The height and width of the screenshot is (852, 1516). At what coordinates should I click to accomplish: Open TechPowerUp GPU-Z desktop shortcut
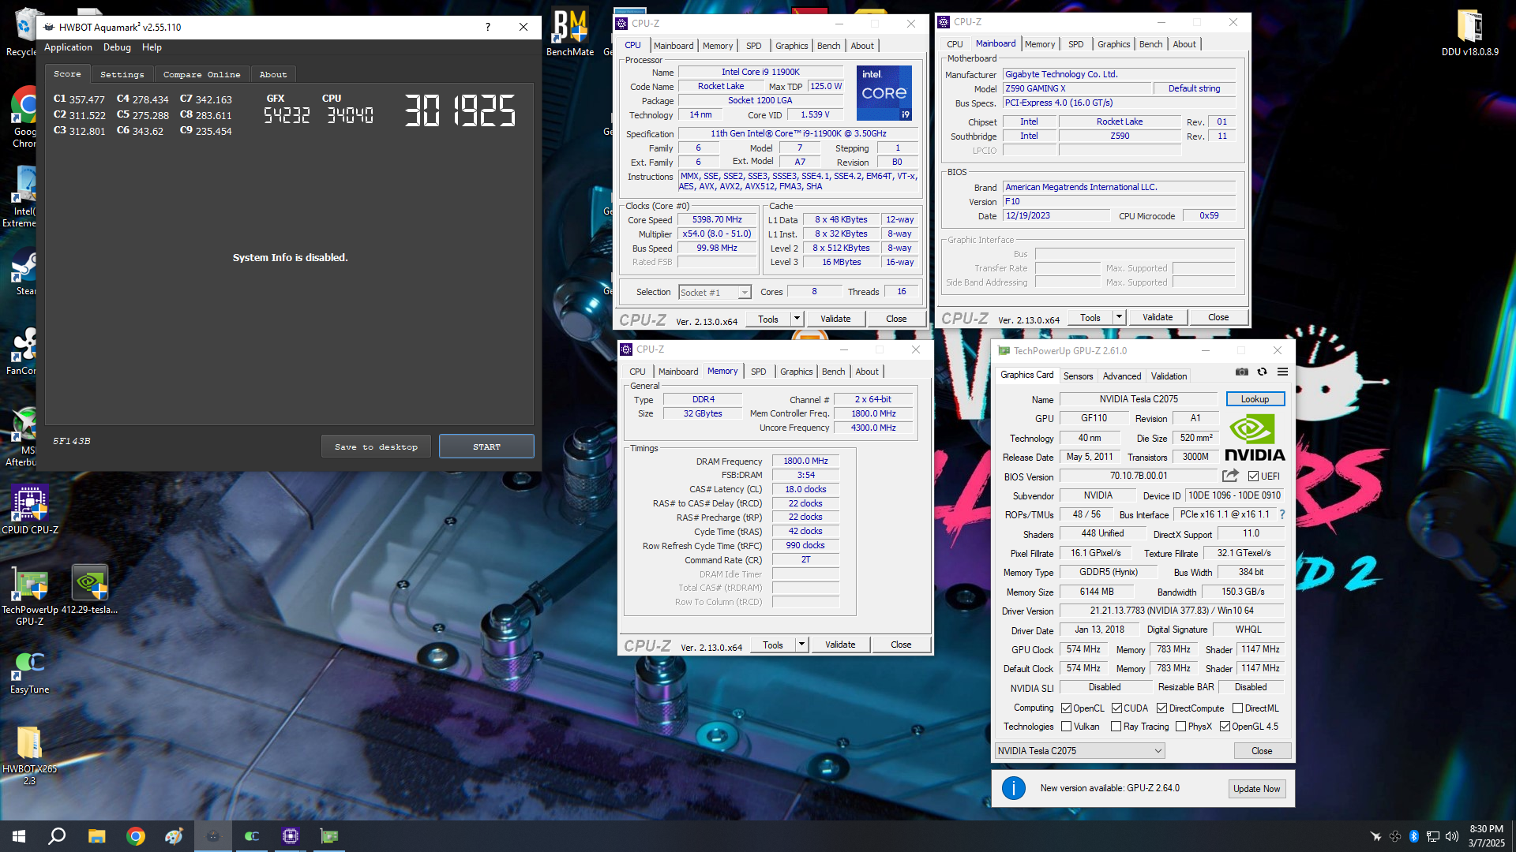click(x=30, y=596)
